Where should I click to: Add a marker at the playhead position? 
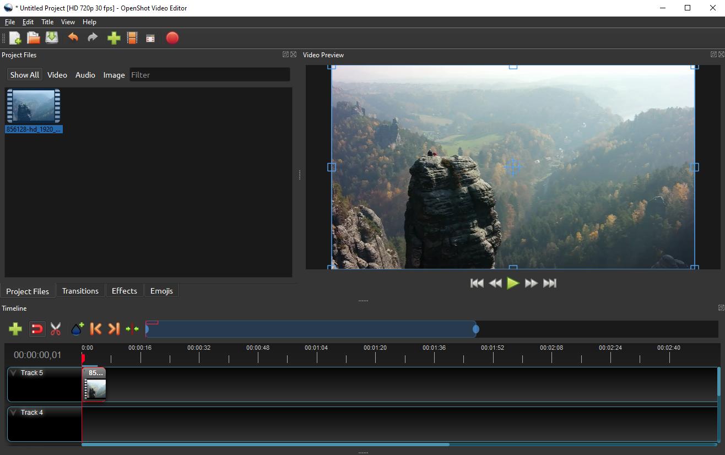(x=77, y=329)
